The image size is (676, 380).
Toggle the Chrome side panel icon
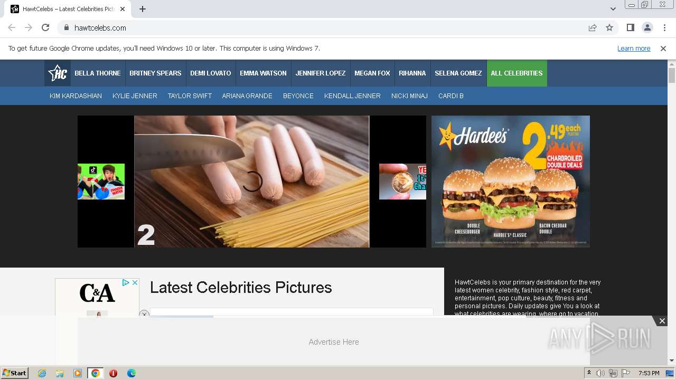pyautogui.click(x=630, y=28)
